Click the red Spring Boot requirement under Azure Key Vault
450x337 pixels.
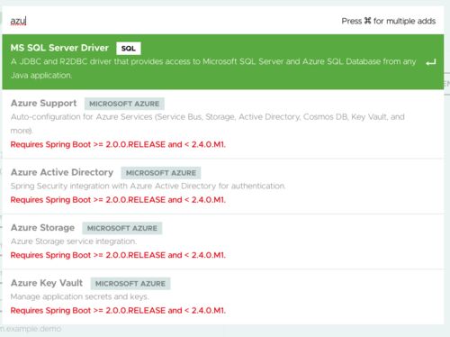pos(118,310)
